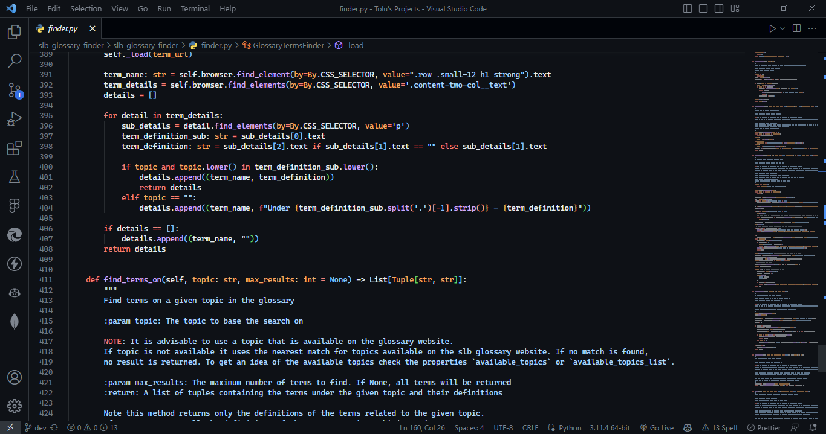Open the Run and Debug view
The height and width of the screenshot is (434, 826).
[x=15, y=119]
